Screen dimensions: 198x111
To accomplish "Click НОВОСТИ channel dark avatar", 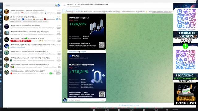I will click(6, 27).
